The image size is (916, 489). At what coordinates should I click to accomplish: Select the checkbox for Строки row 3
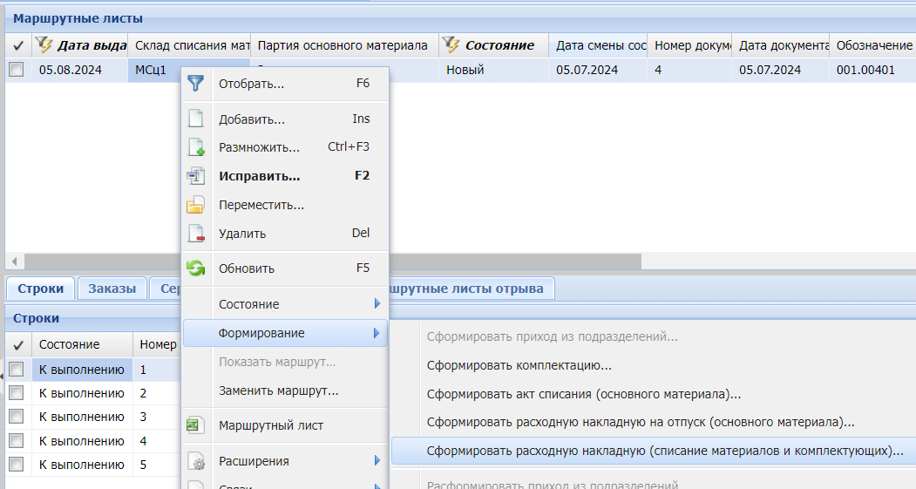16,418
